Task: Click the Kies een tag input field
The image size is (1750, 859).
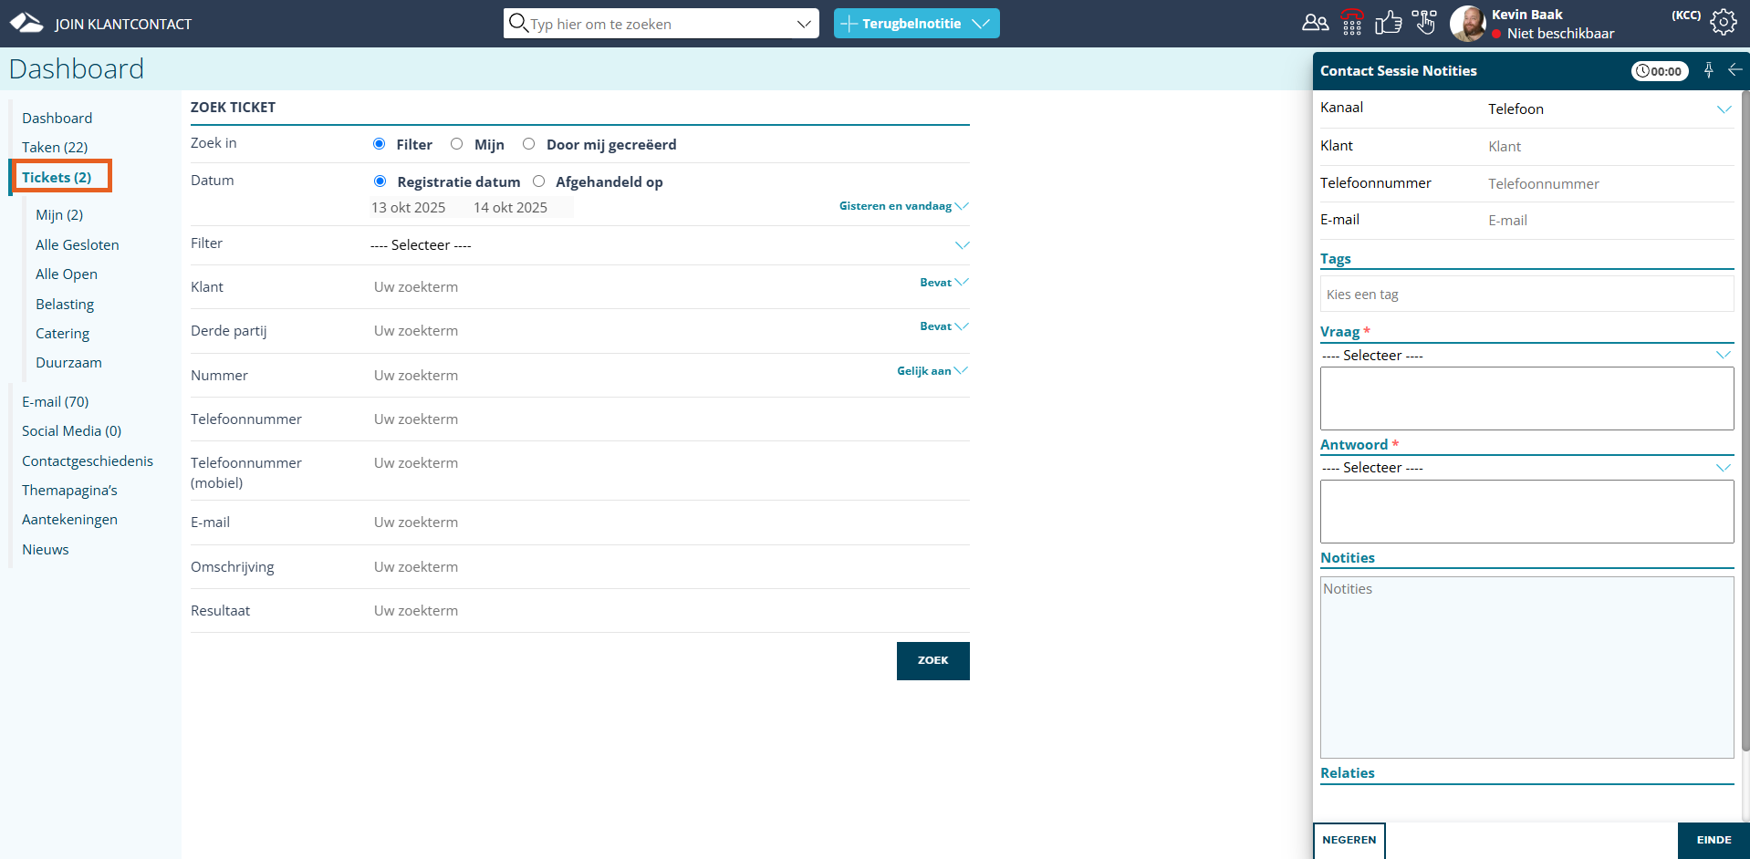Action: click(1526, 294)
